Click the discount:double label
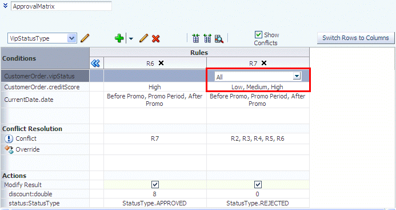The image size is (396, 210). coord(30,194)
